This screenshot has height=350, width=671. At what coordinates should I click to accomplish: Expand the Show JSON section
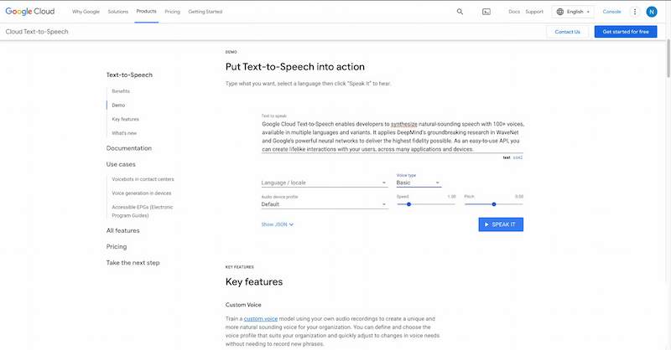pyautogui.click(x=277, y=224)
